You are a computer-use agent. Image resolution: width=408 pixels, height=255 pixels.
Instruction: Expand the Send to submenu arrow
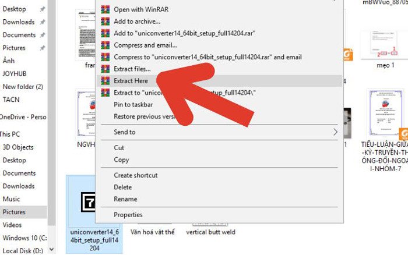335,132
